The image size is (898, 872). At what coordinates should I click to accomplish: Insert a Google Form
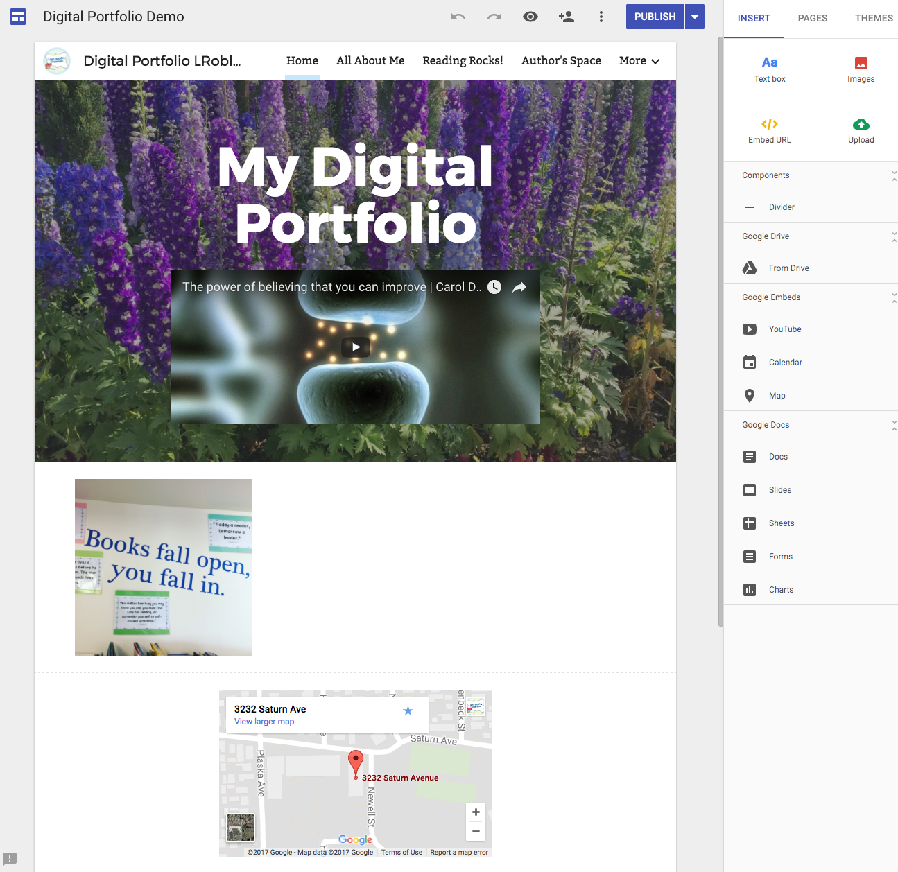780,556
